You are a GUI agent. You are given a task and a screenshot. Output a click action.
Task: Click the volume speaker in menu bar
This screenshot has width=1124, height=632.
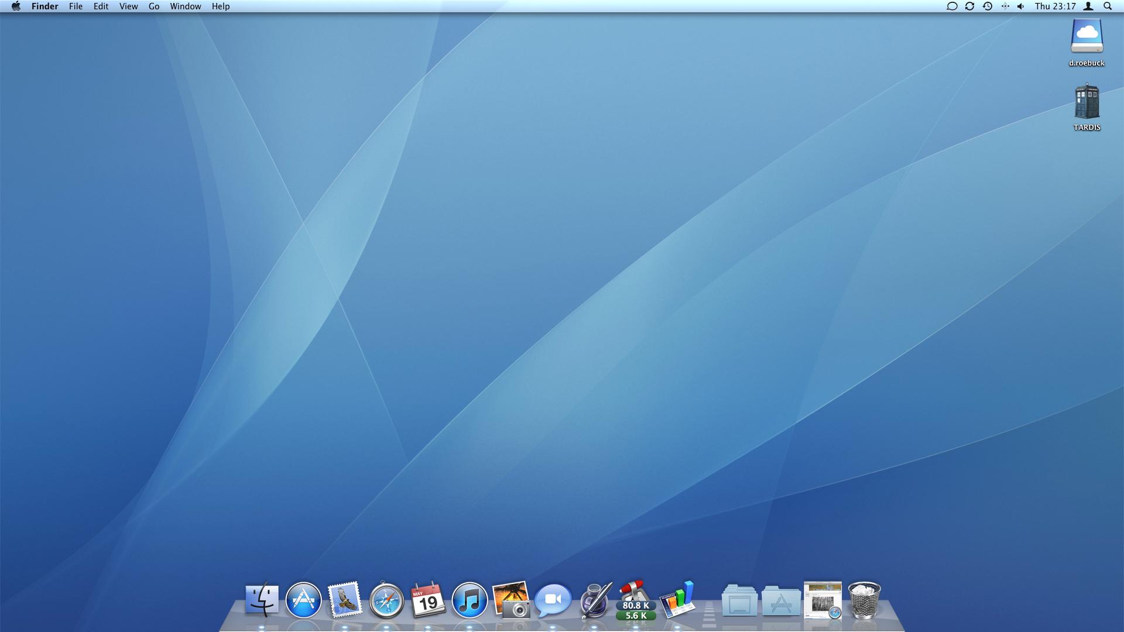pyautogui.click(x=1021, y=6)
